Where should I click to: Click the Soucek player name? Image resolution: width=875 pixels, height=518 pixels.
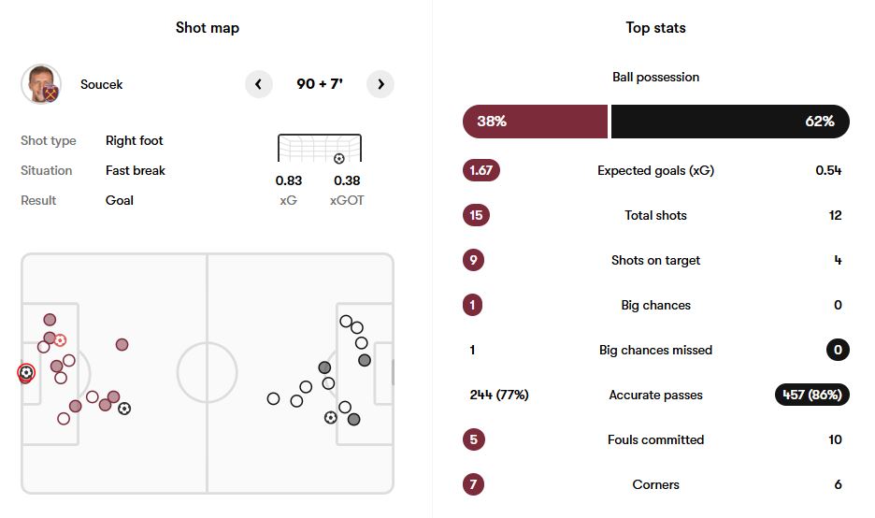coord(102,84)
